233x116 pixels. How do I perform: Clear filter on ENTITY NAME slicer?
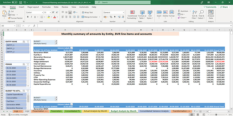pyautogui.click(x=29, y=42)
